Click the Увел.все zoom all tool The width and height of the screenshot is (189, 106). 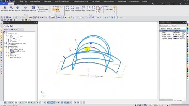point(12,9)
